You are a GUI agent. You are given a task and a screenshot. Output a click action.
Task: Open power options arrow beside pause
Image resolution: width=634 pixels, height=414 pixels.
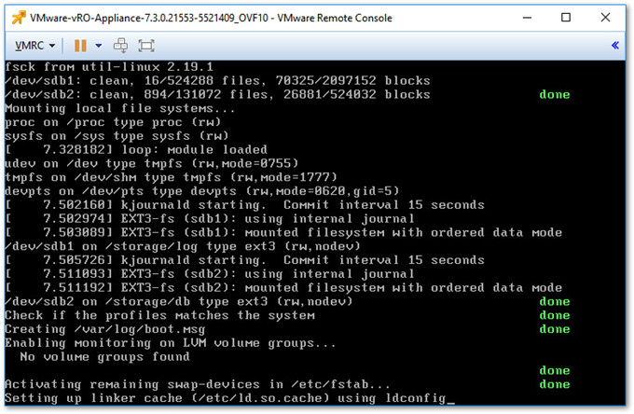pos(98,46)
